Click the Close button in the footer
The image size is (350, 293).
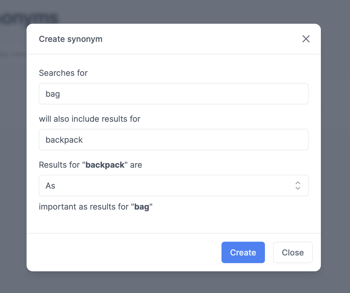[x=293, y=252]
